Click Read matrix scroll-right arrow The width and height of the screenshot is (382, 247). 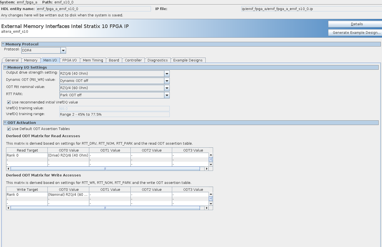coord(206,169)
